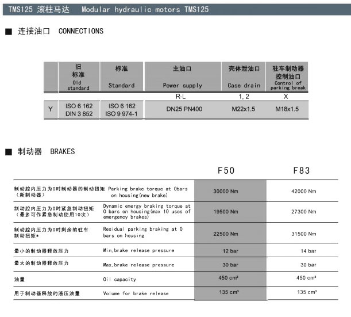The height and width of the screenshot is (317, 351).
Task: Click the square bullet beside CONNECTIONS heading
Action: 8,32
